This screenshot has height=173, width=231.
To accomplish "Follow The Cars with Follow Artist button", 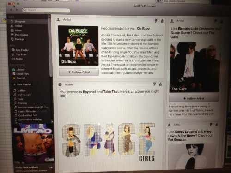I will pos(194,98).
